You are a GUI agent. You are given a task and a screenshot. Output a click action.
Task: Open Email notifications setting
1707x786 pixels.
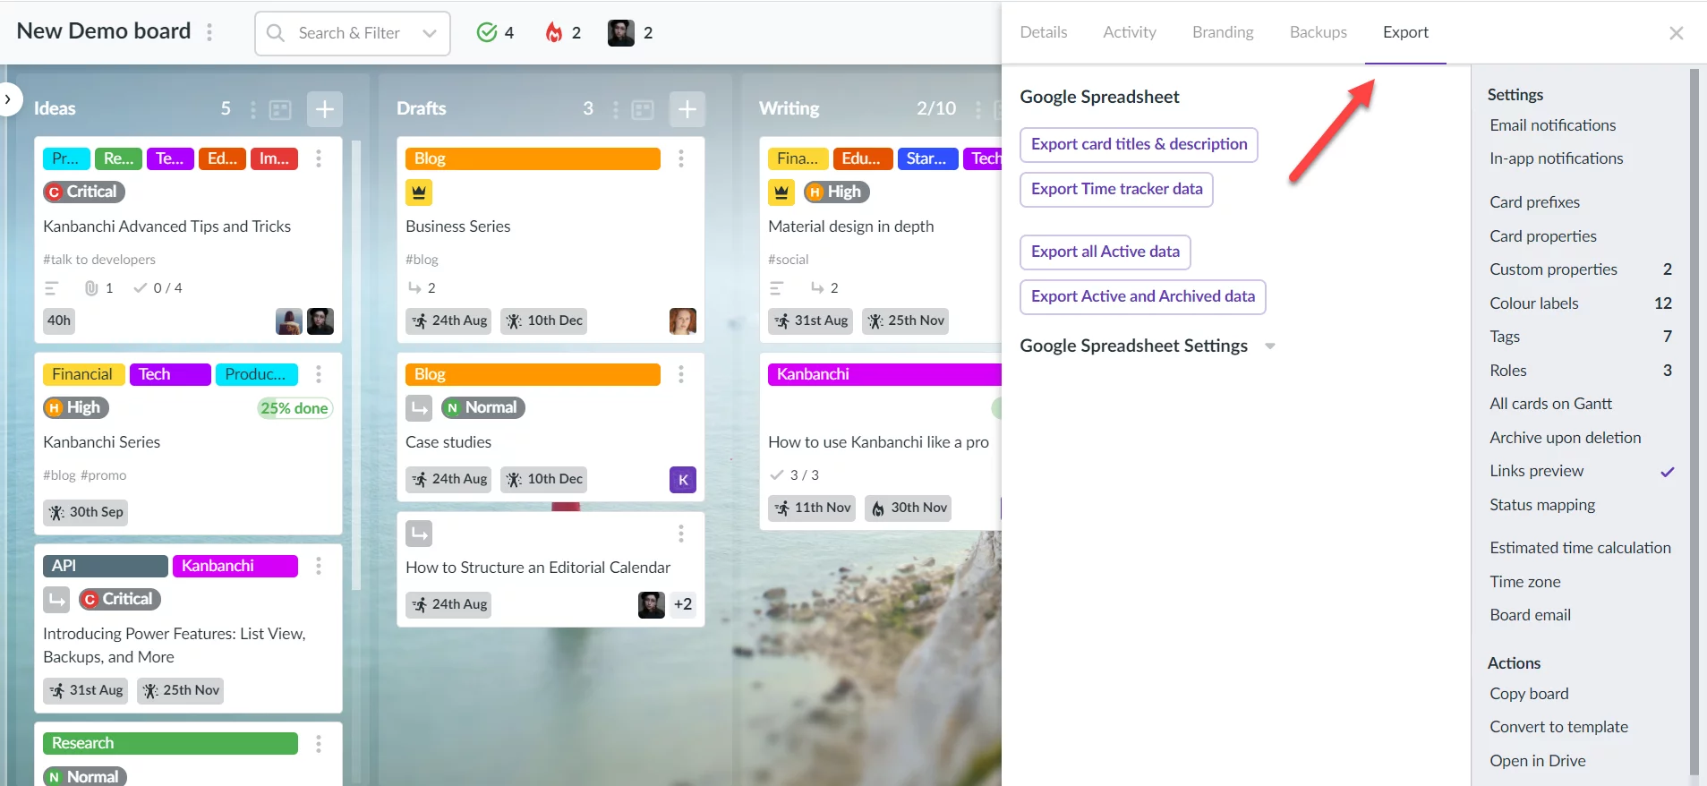[1553, 125]
